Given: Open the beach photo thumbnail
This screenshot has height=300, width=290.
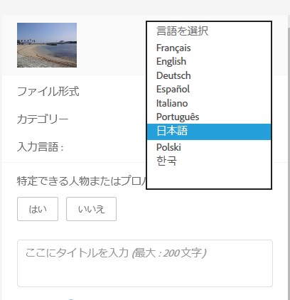Looking at the screenshot, I should pos(47,45).
